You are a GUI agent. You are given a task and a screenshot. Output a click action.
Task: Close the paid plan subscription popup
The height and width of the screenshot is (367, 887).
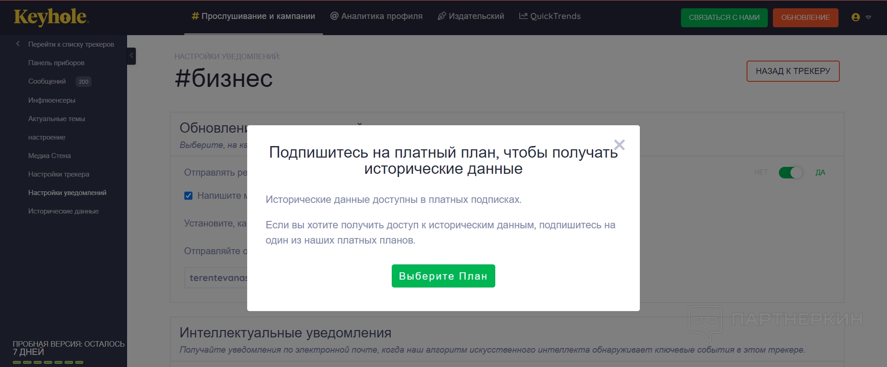pyautogui.click(x=620, y=145)
